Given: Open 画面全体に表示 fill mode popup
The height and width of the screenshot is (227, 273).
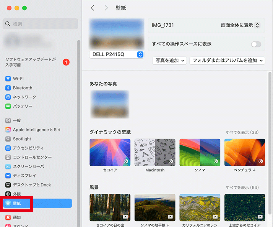Looking at the screenshot, I should click(240, 25).
